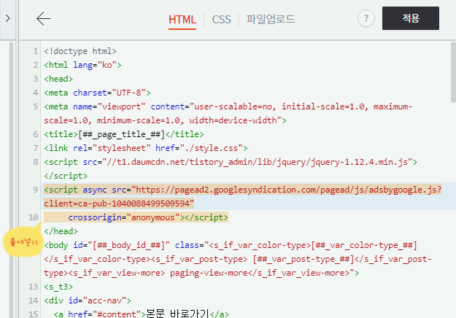Click the meta charset="UTF-8" line

[97, 93]
